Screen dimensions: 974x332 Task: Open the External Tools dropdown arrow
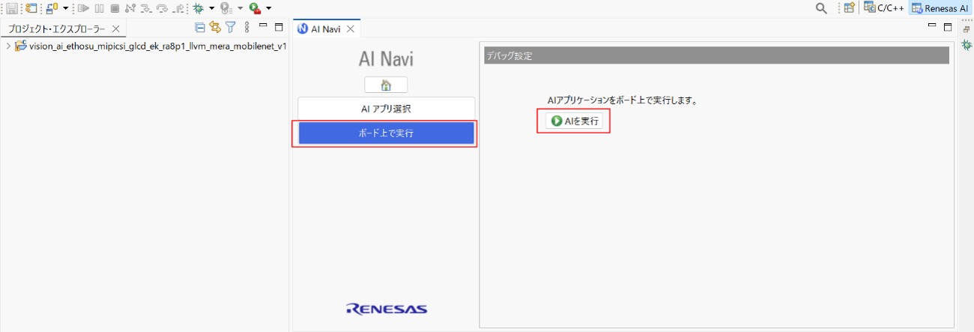[x=268, y=8]
